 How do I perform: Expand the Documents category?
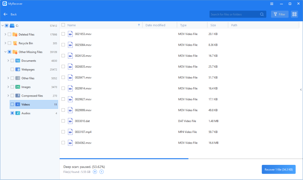coord(8,61)
